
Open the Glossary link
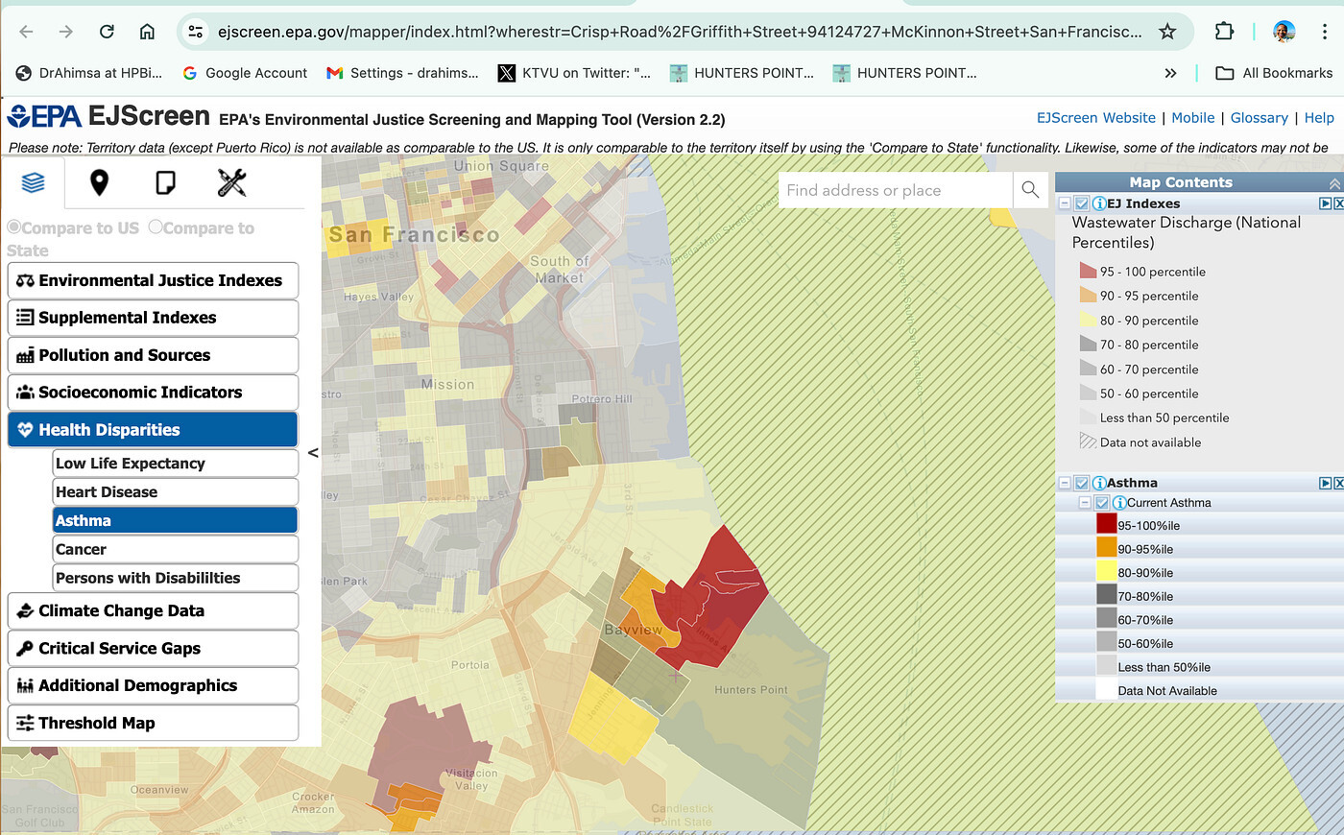click(x=1260, y=118)
